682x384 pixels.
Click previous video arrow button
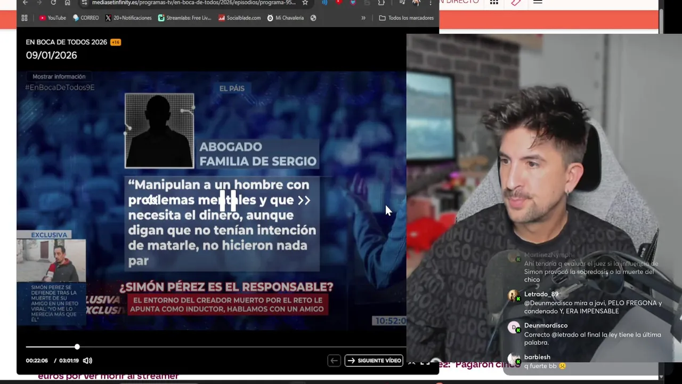pos(334,361)
